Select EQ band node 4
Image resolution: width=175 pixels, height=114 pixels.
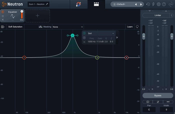(x=126, y=58)
